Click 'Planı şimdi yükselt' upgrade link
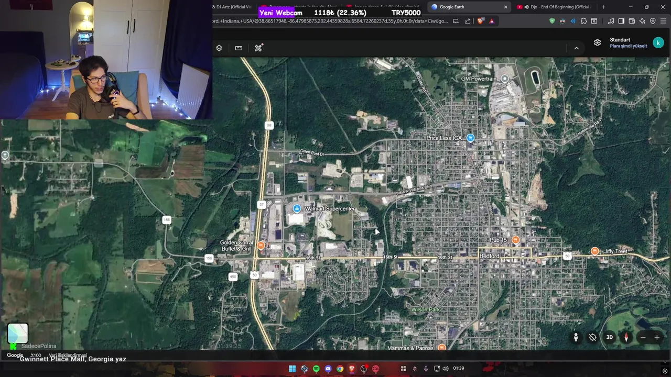This screenshot has height=377, width=671. 628,46
